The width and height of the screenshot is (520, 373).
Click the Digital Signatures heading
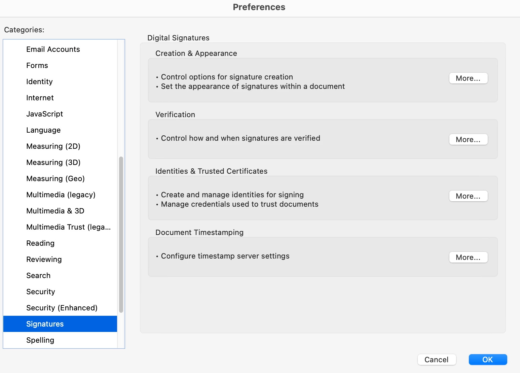tap(178, 38)
